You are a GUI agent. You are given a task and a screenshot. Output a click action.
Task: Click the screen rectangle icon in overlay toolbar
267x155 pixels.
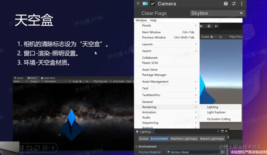coord(29,148)
